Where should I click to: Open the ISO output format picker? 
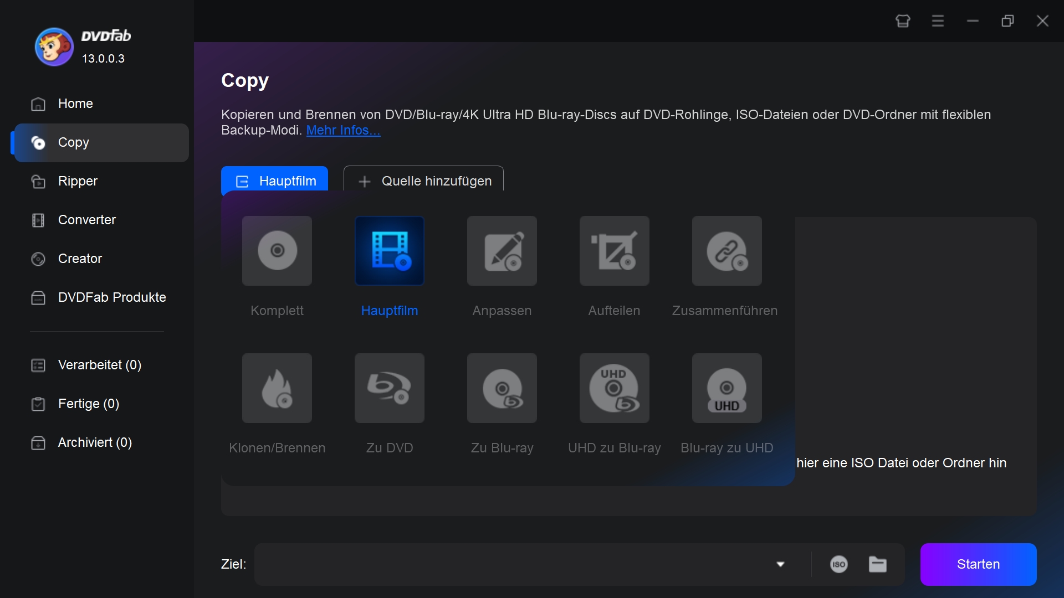pos(839,564)
